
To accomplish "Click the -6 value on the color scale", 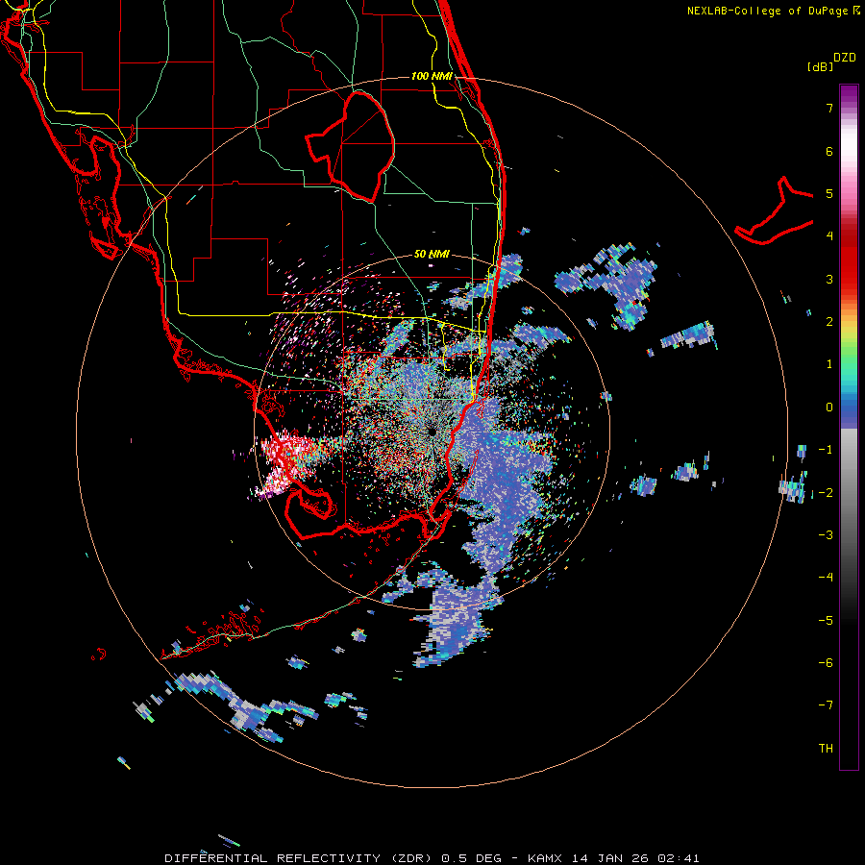I will (x=826, y=662).
